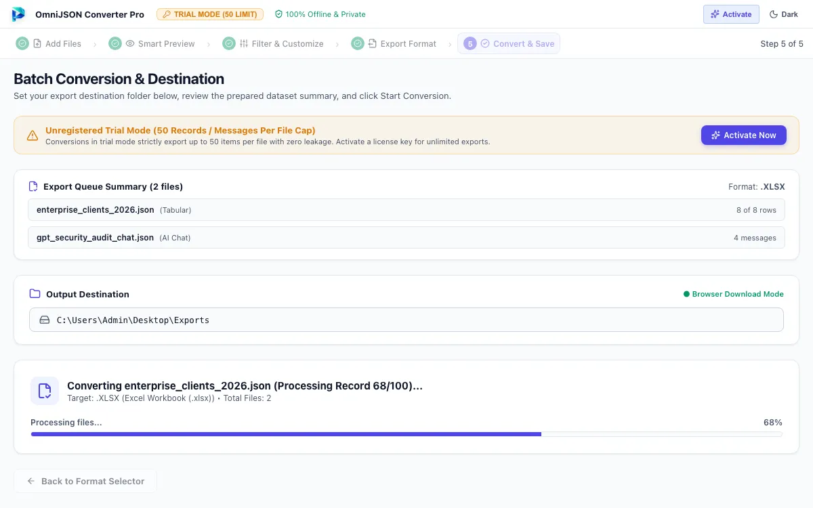Switch to Filter & Customize step
Viewport: 813px width, 508px height.
tap(281, 43)
